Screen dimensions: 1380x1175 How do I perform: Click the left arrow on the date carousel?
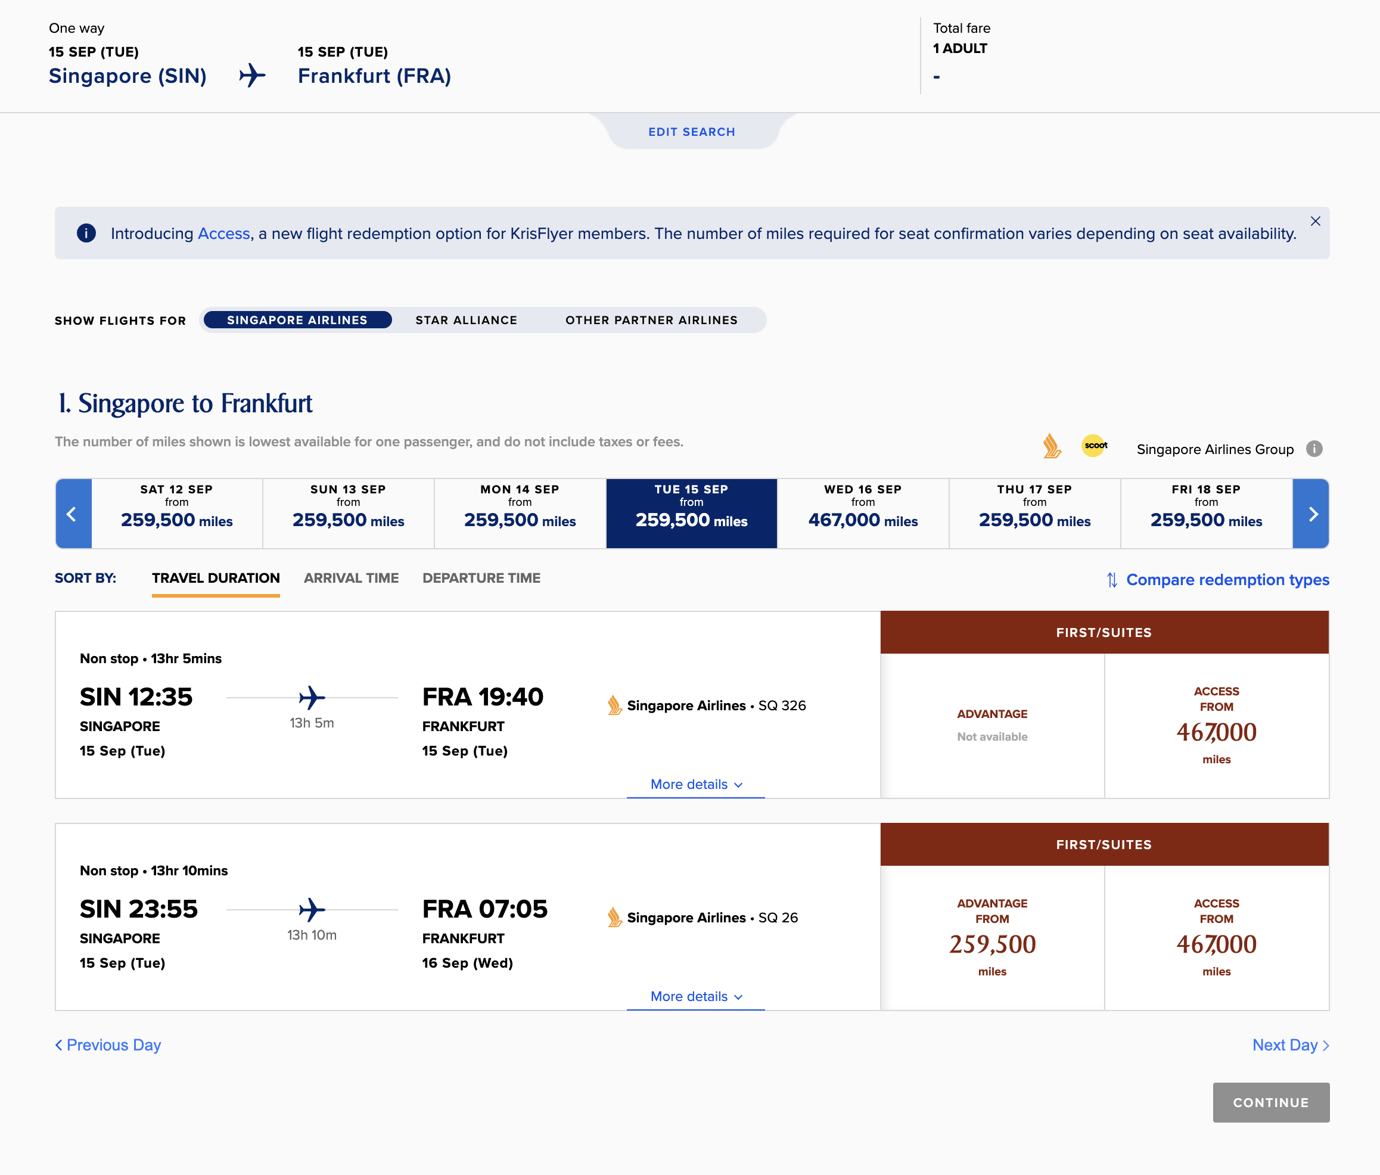click(x=73, y=514)
